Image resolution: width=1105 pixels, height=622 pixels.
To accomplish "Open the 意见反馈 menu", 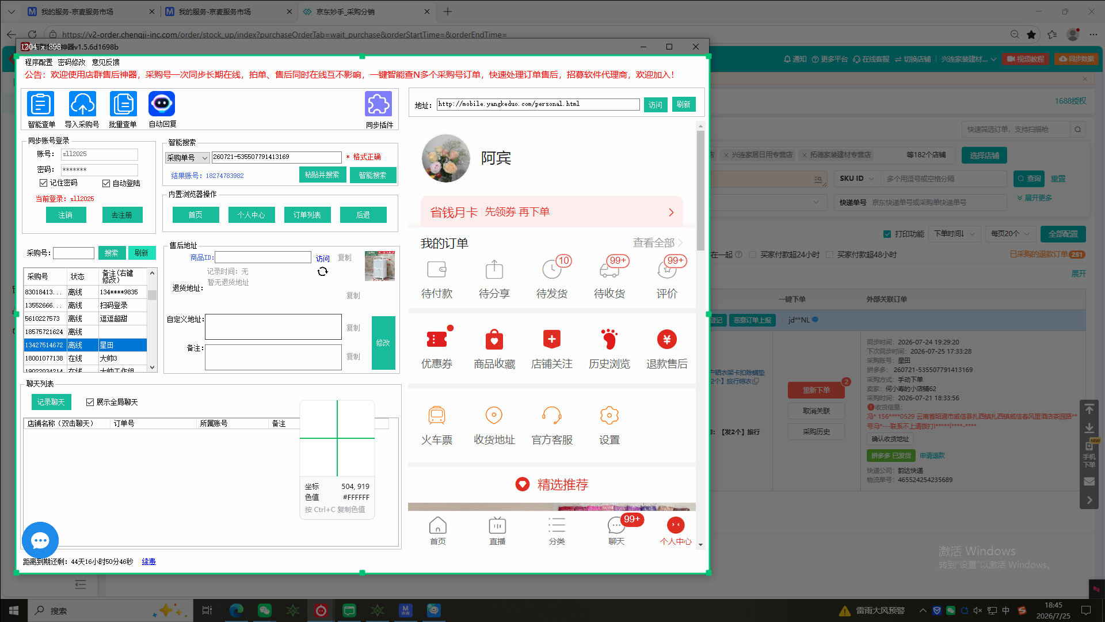I will click(x=106, y=62).
